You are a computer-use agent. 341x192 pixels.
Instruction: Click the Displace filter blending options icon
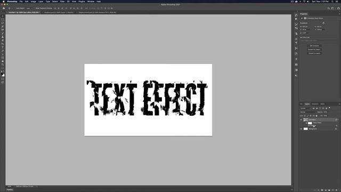tap(336, 126)
